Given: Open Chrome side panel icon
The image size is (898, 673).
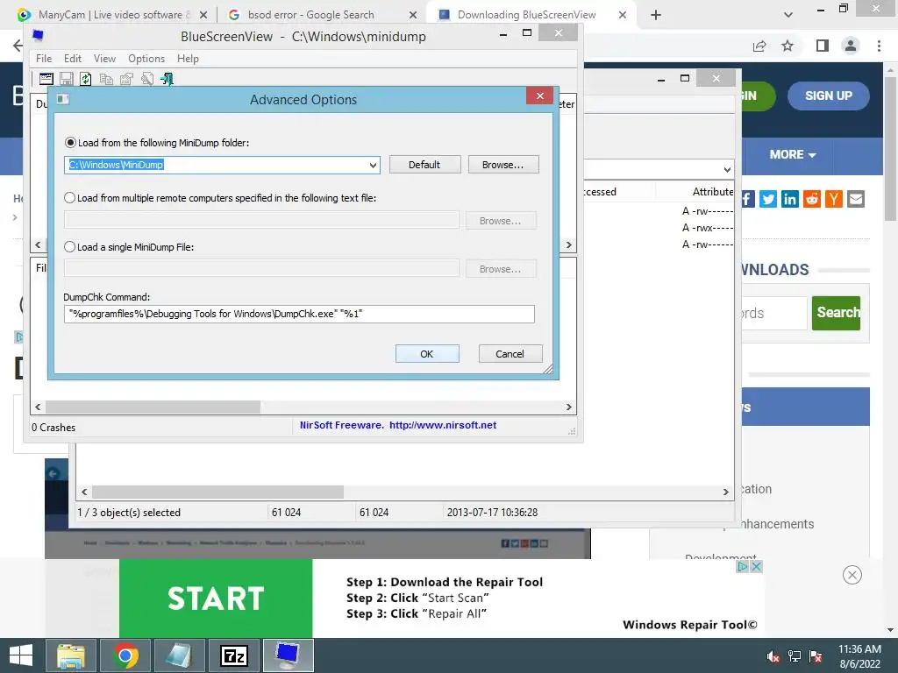Looking at the screenshot, I should (x=823, y=46).
